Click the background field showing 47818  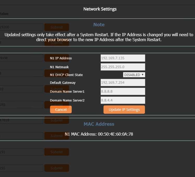tap(21, 120)
